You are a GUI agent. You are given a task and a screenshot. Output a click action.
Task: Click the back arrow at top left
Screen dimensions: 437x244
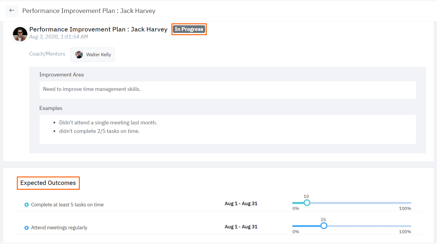click(11, 11)
